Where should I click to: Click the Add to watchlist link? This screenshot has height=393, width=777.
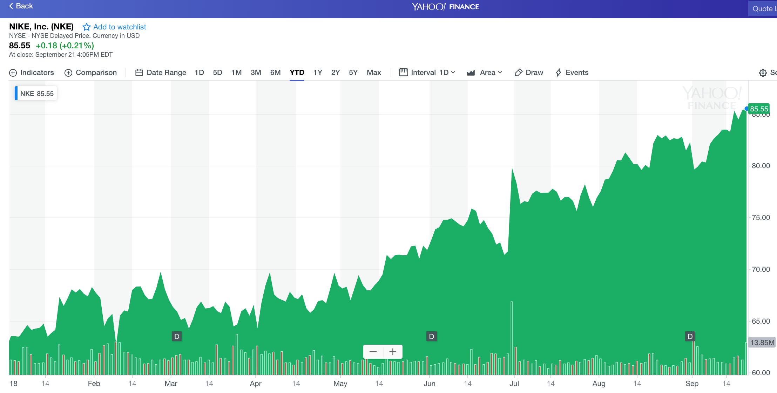[x=120, y=27]
